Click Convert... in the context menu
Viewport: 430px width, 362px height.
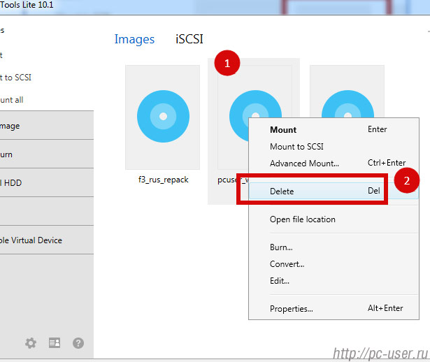(x=287, y=264)
